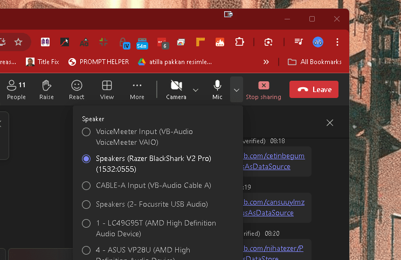Open the cansuuylmz link in chat
The image size is (401, 260).
pyautogui.click(x=274, y=207)
